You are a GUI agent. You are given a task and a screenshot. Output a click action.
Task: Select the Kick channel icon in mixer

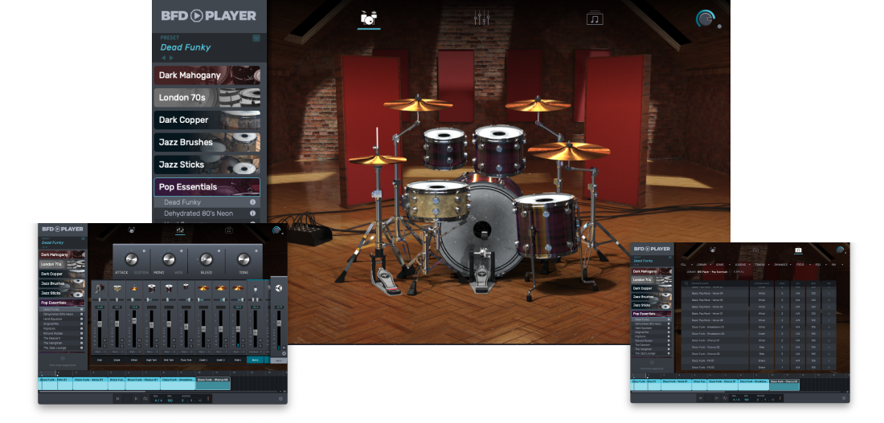click(100, 288)
